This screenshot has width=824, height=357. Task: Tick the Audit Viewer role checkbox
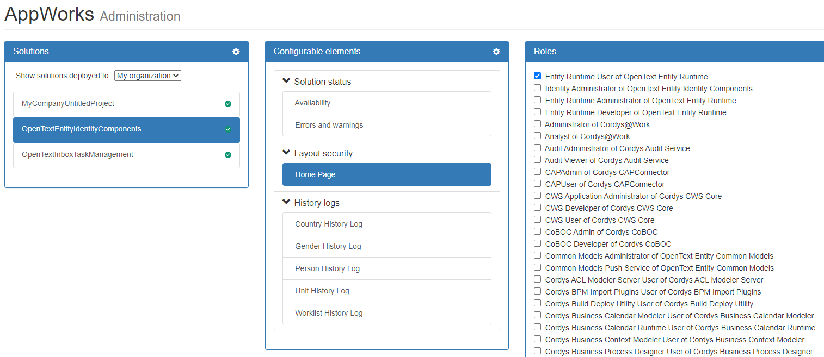(x=538, y=160)
